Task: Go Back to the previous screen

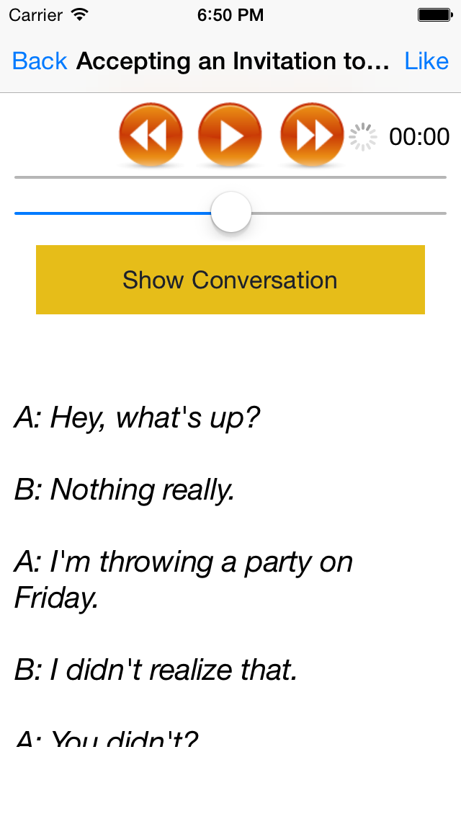Action: [40, 61]
